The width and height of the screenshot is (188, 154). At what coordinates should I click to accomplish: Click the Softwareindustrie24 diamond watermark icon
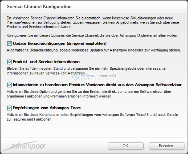[x=75, y=77]
